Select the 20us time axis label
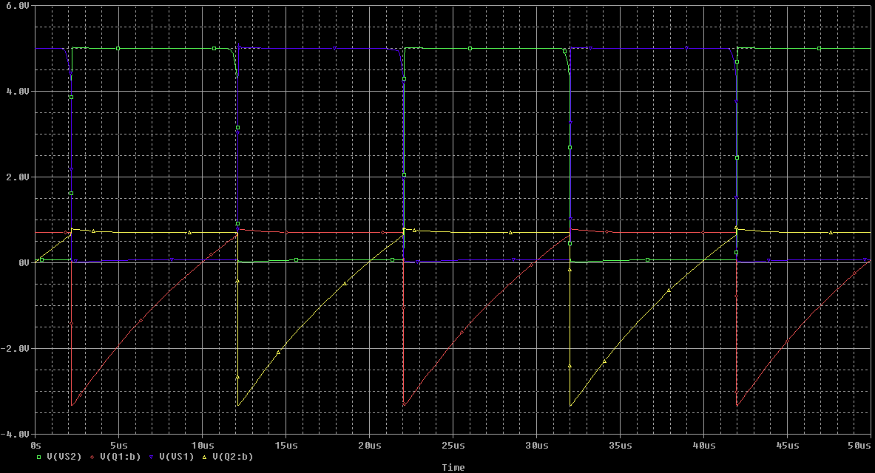 (369, 446)
